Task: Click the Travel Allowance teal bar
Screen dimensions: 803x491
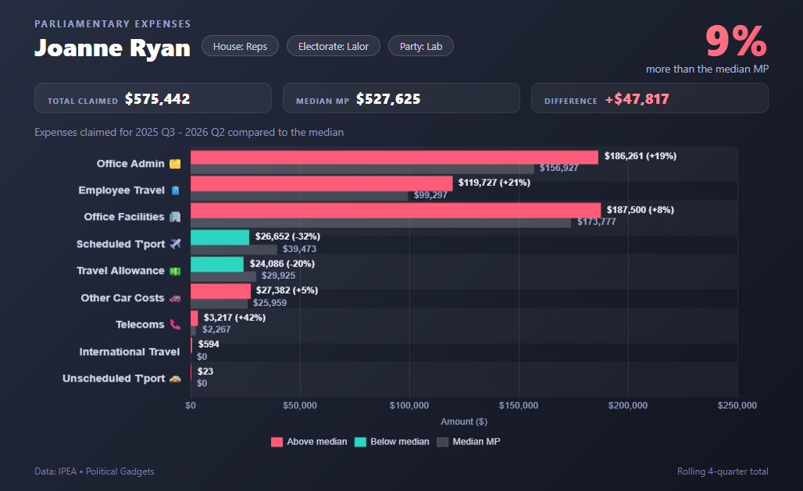Action: (x=217, y=264)
